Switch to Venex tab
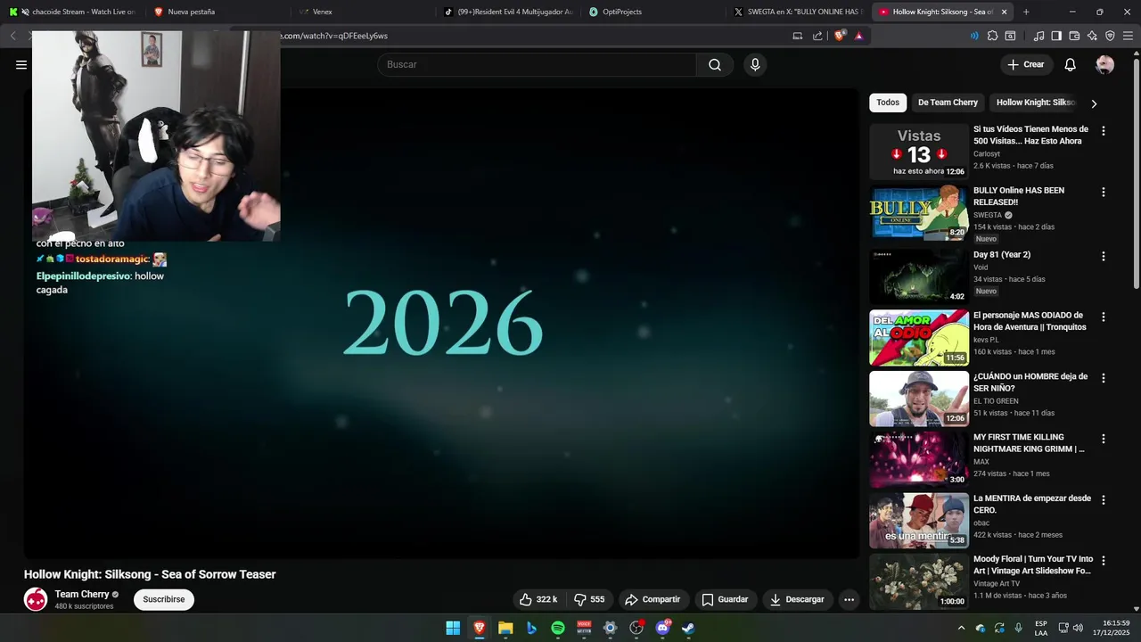Viewport: 1141px width, 642px height. point(362,12)
